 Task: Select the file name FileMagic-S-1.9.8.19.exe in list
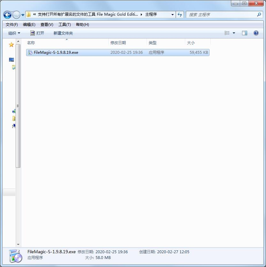(56, 53)
